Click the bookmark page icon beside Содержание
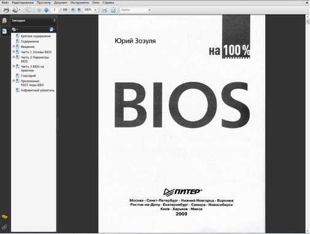The height and width of the screenshot is (234, 310). 18,41
